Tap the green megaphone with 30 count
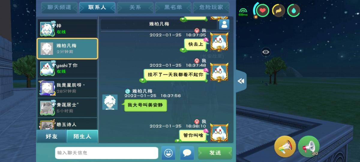 tap(309, 146)
